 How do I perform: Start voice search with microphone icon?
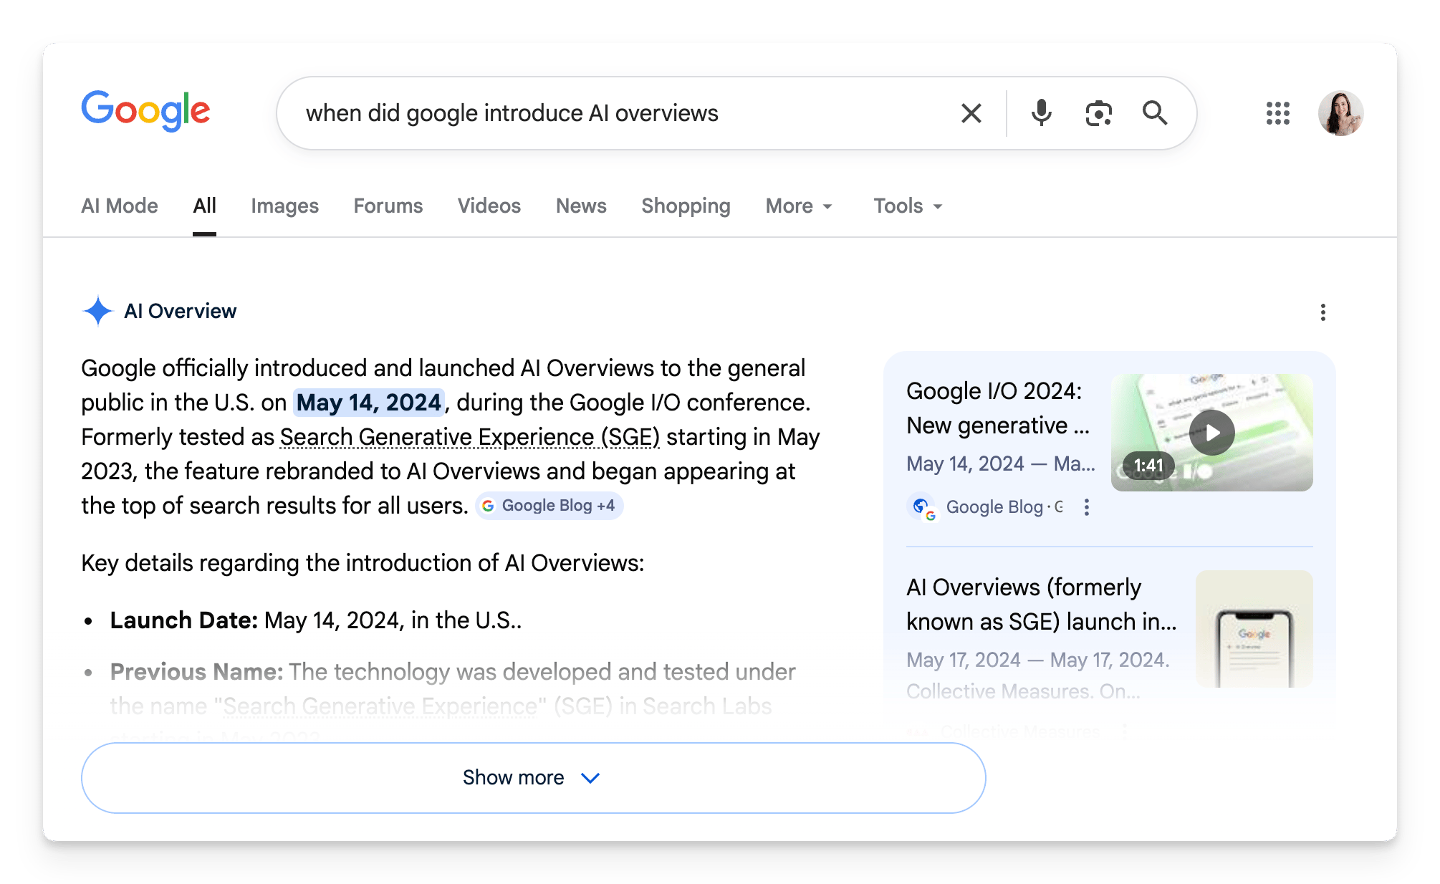pyautogui.click(x=1041, y=113)
